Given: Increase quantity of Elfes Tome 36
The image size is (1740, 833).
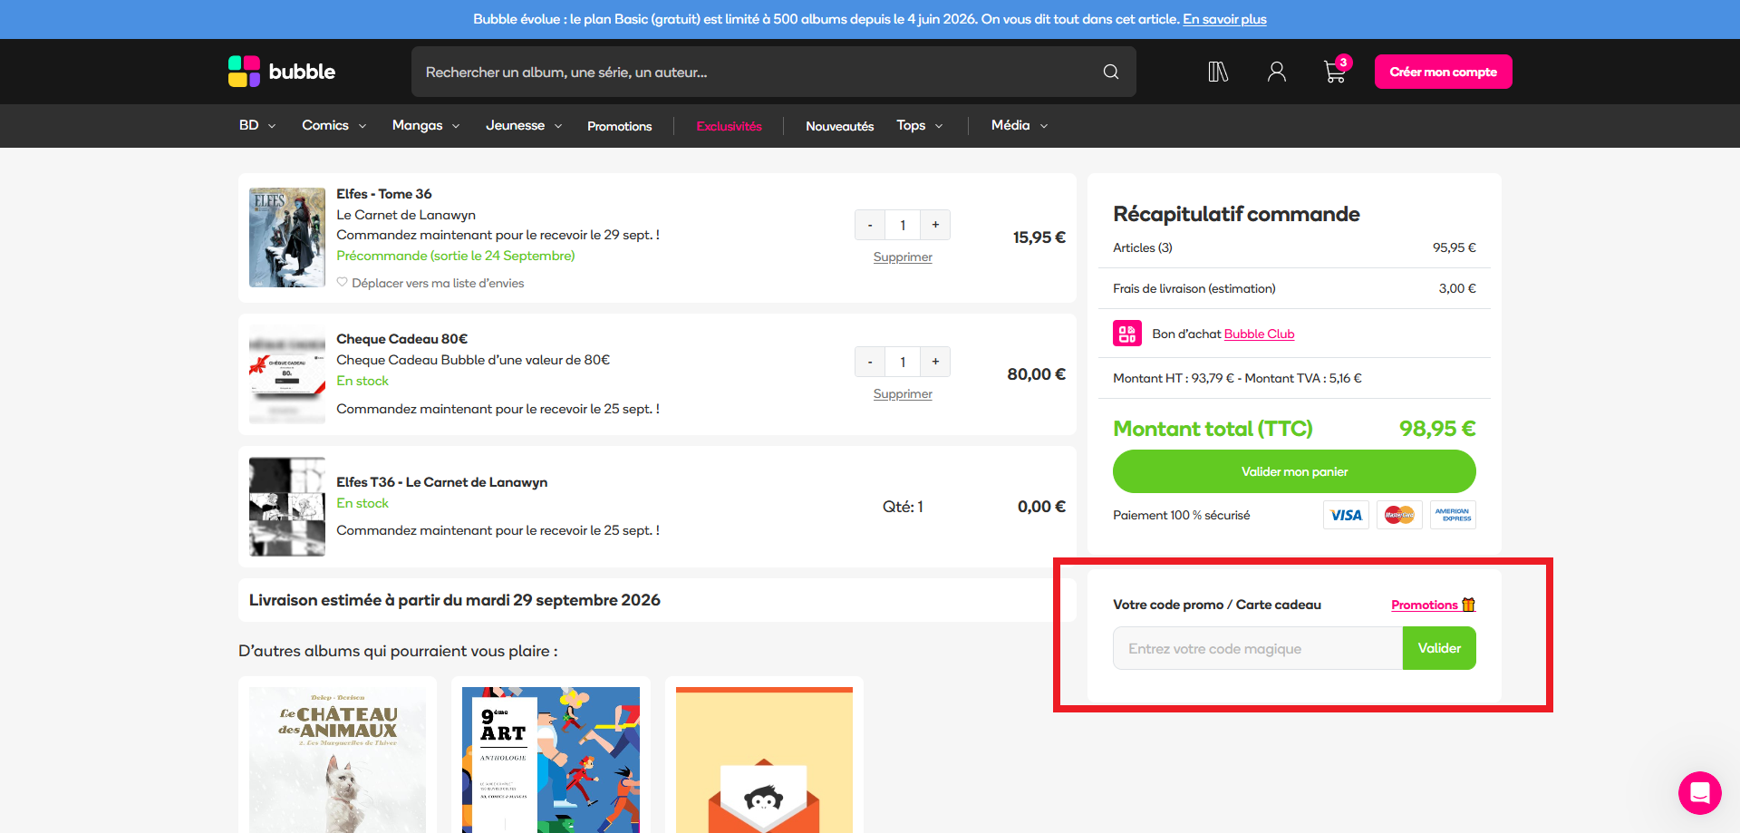Looking at the screenshot, I should (x=935, y=225).
